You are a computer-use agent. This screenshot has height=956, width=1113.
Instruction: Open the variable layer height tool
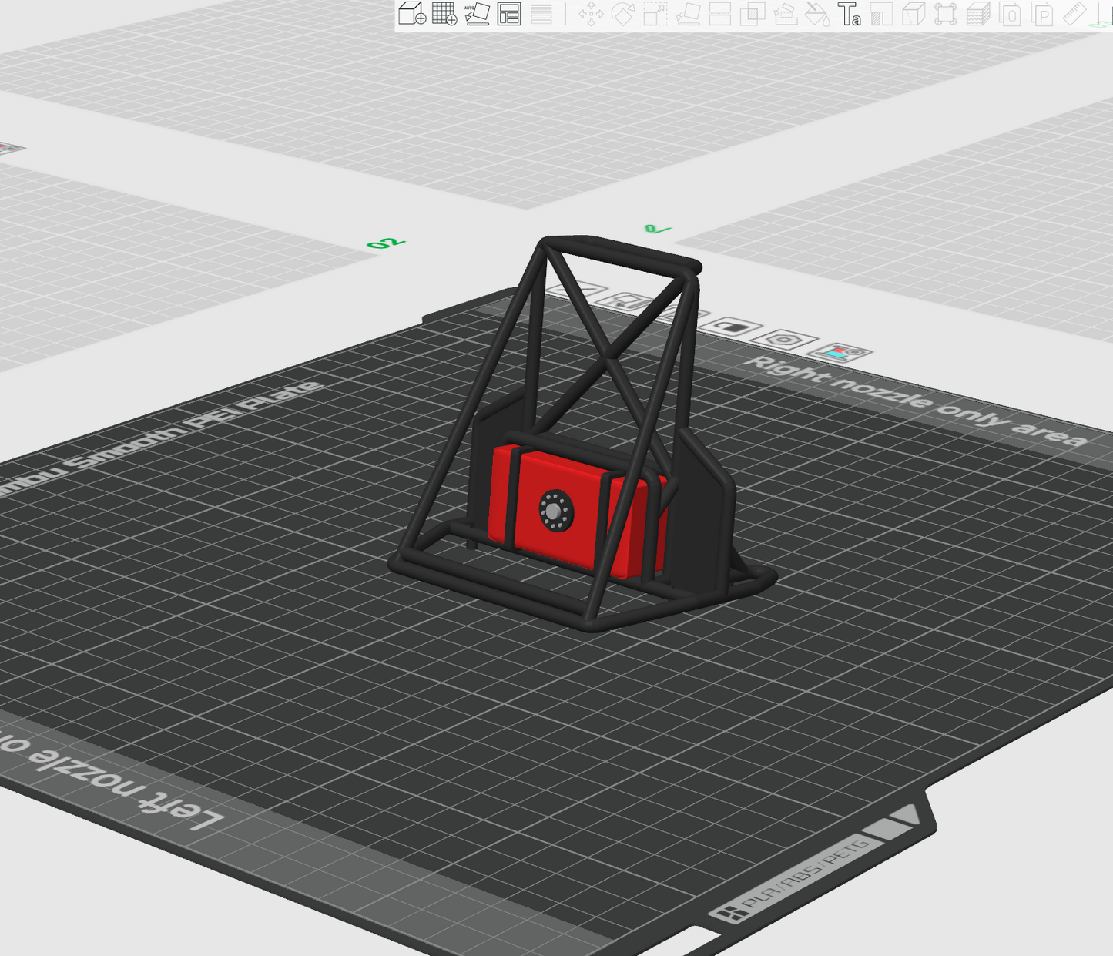point(541,14)
